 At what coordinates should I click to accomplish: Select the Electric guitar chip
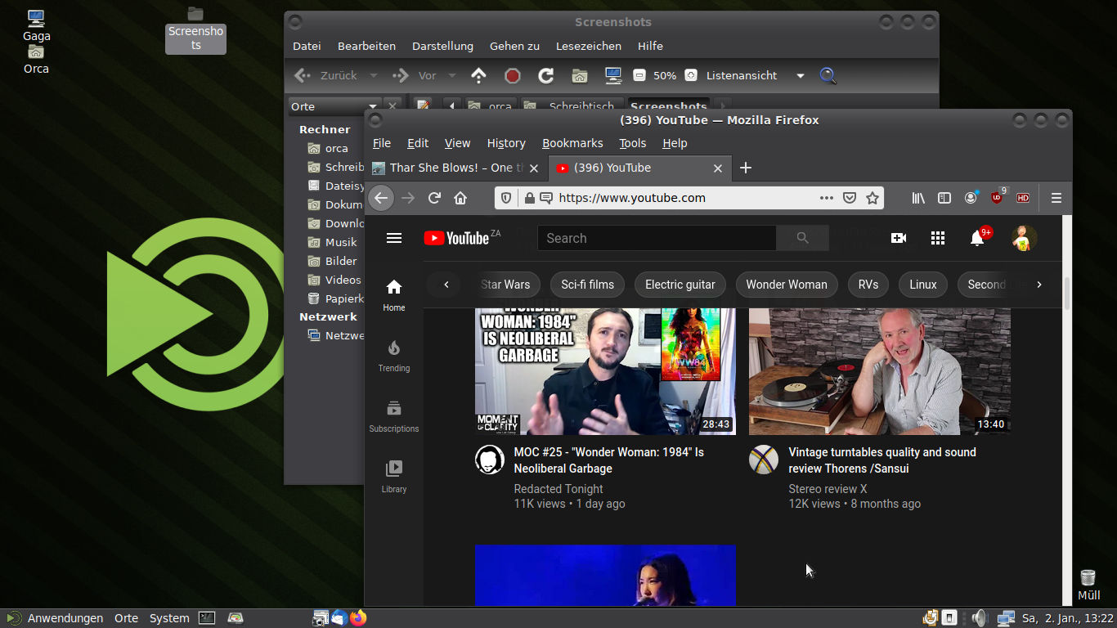click(x=680, y=285)
